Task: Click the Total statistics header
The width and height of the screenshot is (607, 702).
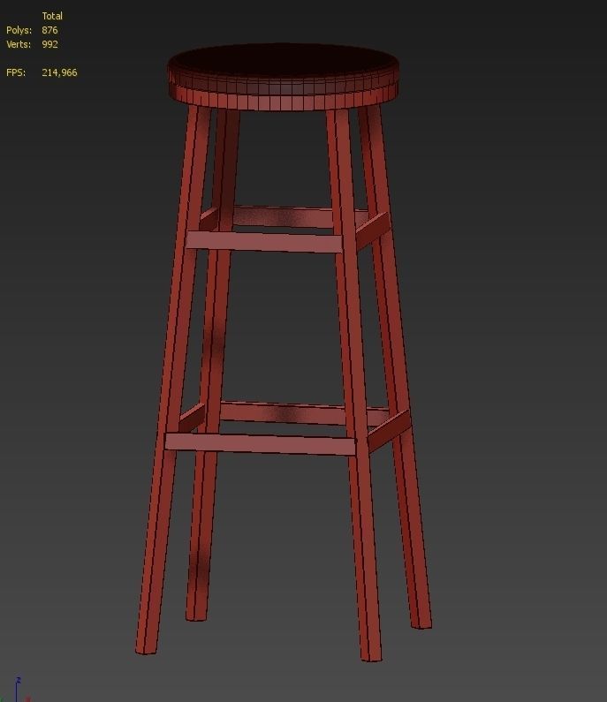Action: (x=52, y=16)
